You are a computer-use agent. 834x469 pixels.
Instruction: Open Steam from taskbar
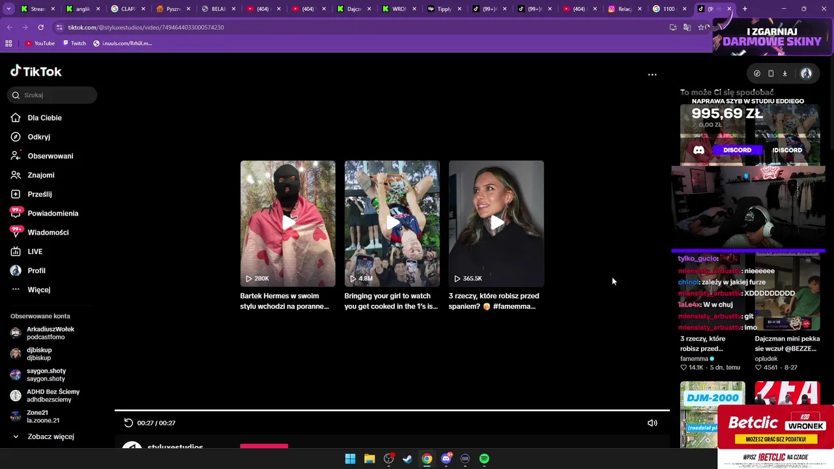407,459
